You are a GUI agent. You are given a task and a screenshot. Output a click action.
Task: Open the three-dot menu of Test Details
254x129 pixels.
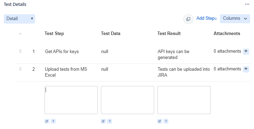(247, 4)
